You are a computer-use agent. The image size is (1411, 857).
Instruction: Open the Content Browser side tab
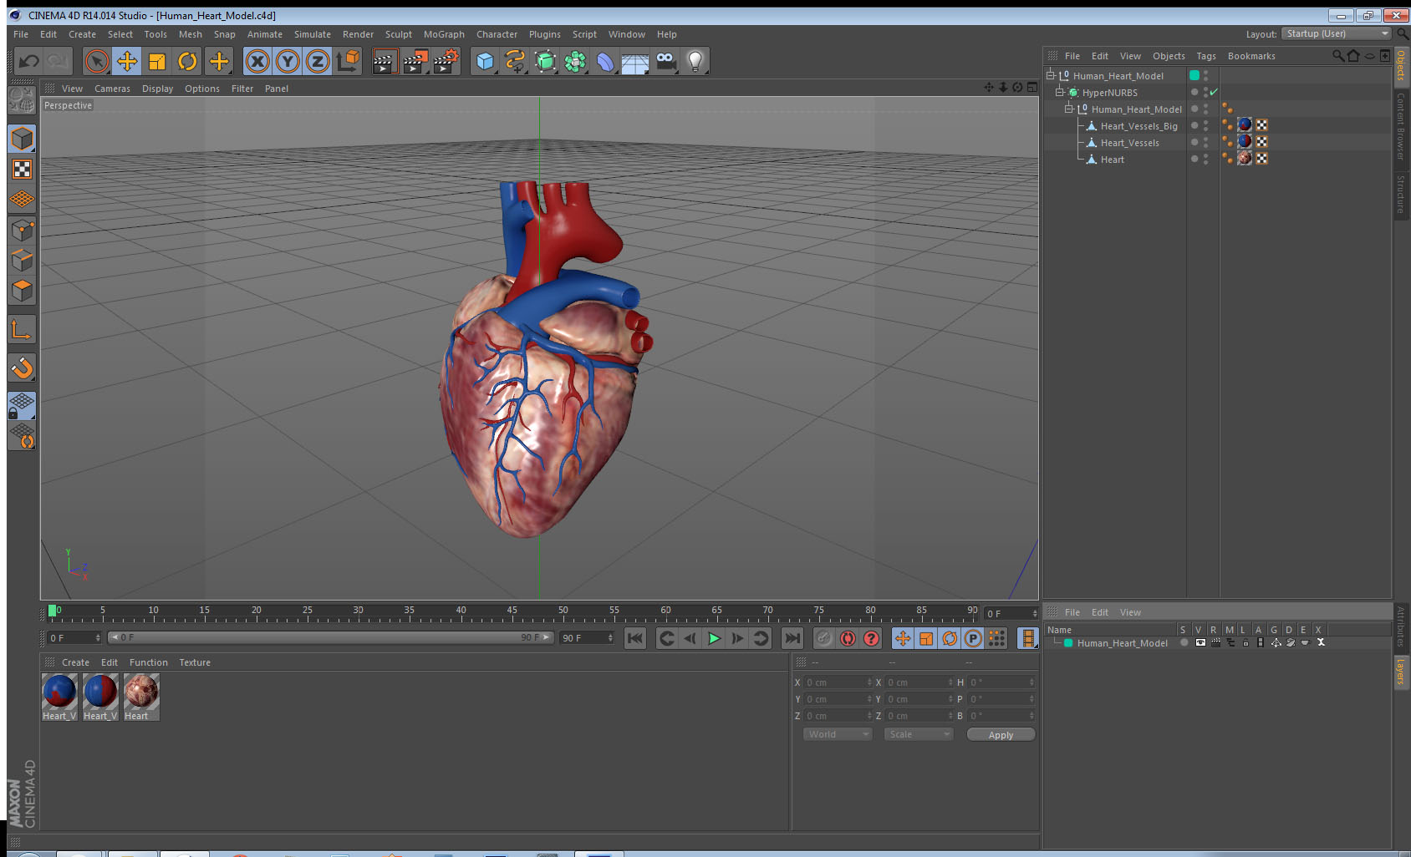click(1401, 126)
